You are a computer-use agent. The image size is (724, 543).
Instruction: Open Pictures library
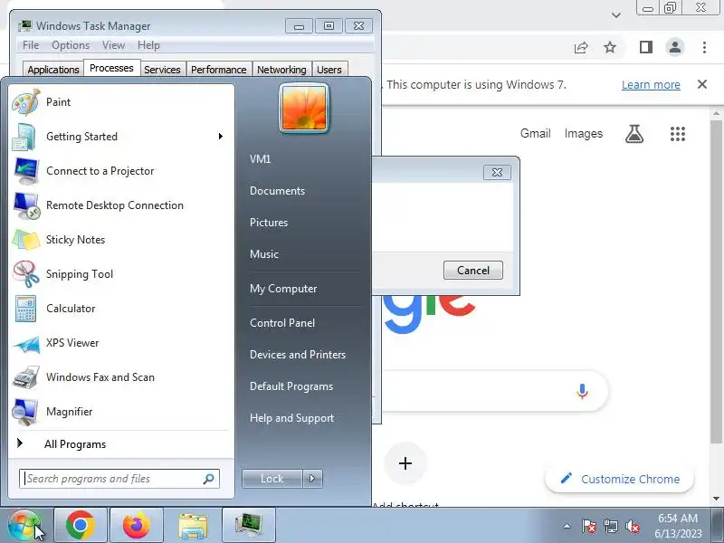click(269, 222)
